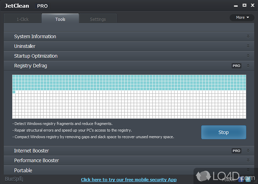Expand Startup Optimization chevron
This screenshot has height=184, width=258.
248,56
